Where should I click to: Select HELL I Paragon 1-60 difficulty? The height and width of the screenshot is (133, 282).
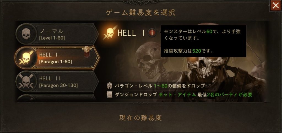[x=57, y=58]
